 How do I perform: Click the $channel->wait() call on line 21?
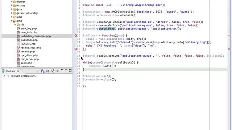103,66
